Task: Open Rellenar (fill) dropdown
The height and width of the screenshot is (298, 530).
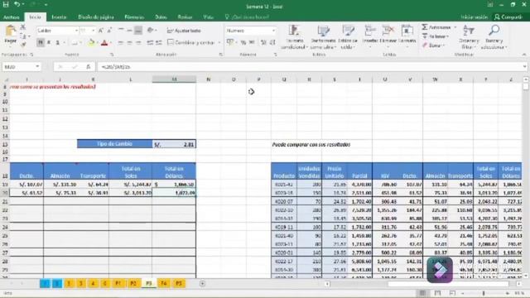Action: tap(436, 36)
